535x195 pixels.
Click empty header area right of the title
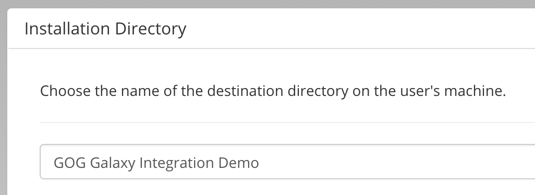(358, 29)
